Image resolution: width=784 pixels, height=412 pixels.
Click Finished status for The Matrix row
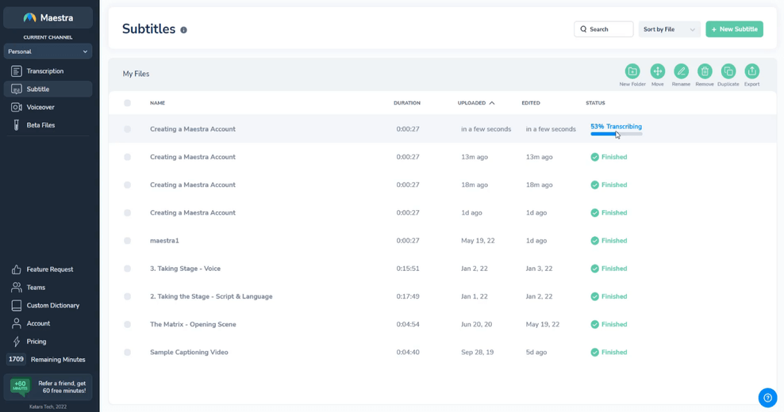click(609, 325)
